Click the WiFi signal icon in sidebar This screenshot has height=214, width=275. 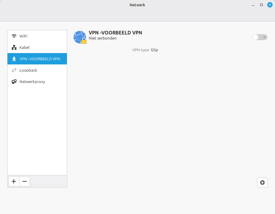[14, 36]
